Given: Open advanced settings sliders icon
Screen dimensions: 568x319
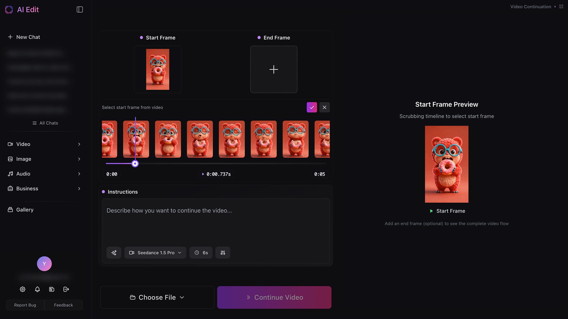Looking at the screenshot, I should coord(223,253).
